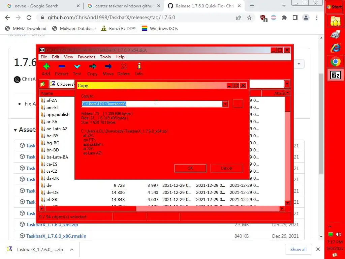Viewport: 345px width, 259px height.
Task: Click OK in the Copy dialog
Action: pos(190,168)
